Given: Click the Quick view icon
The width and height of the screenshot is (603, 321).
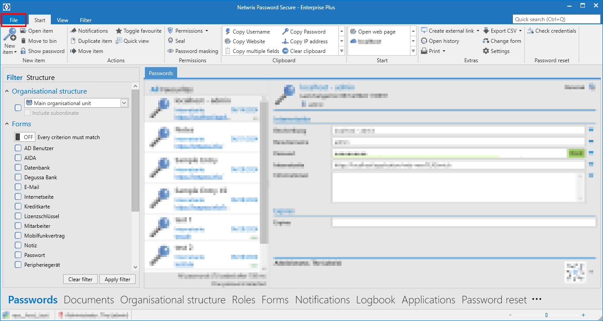Looking at the screenshot, I should tap(119, 41).
